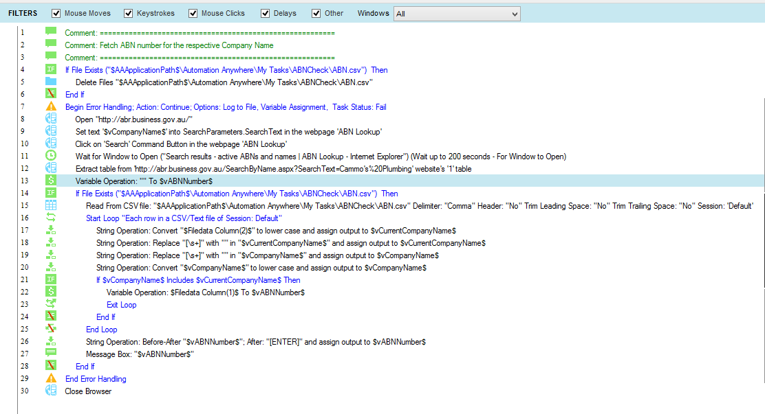The image size is (765, 414).
Task: Select the Variable Operation line 13
Action: point(144,181)
